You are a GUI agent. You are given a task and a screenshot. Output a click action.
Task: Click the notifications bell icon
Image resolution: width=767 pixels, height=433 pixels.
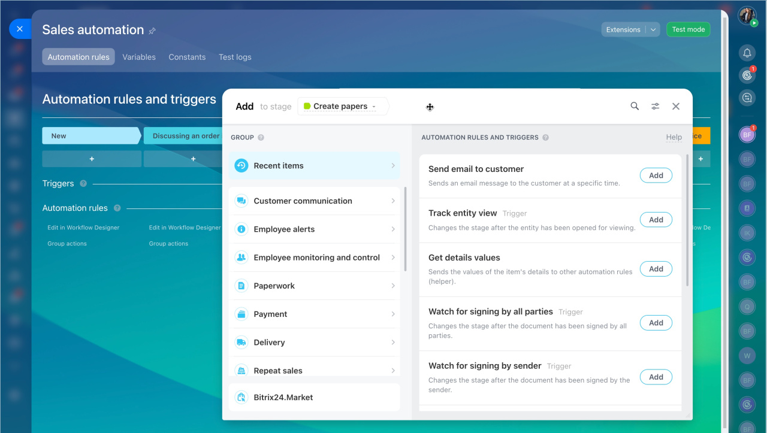[747, 53]
